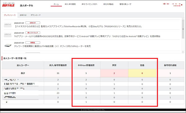Screen dimensions: 186x113
Task: Switch to the お知らせ tab
Action: [23, 15]
